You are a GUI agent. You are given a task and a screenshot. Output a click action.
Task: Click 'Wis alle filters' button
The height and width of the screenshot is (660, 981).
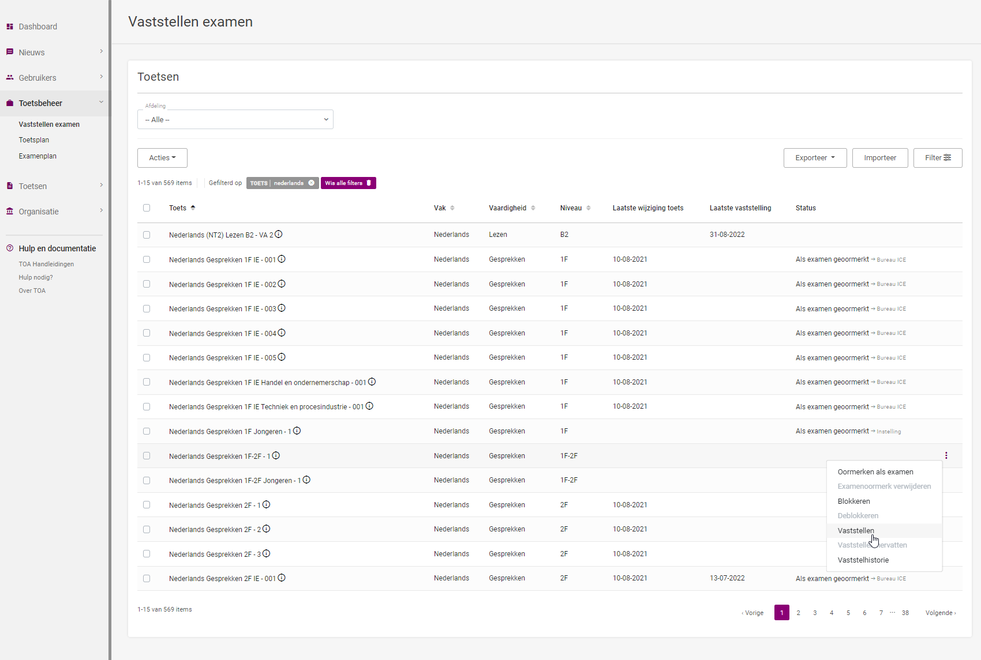[348, 183]
